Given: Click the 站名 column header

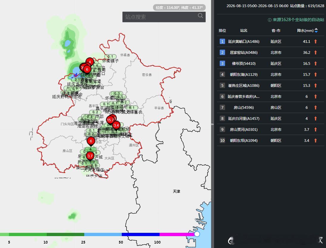Looking at the screenshot, I should [244, 31].
